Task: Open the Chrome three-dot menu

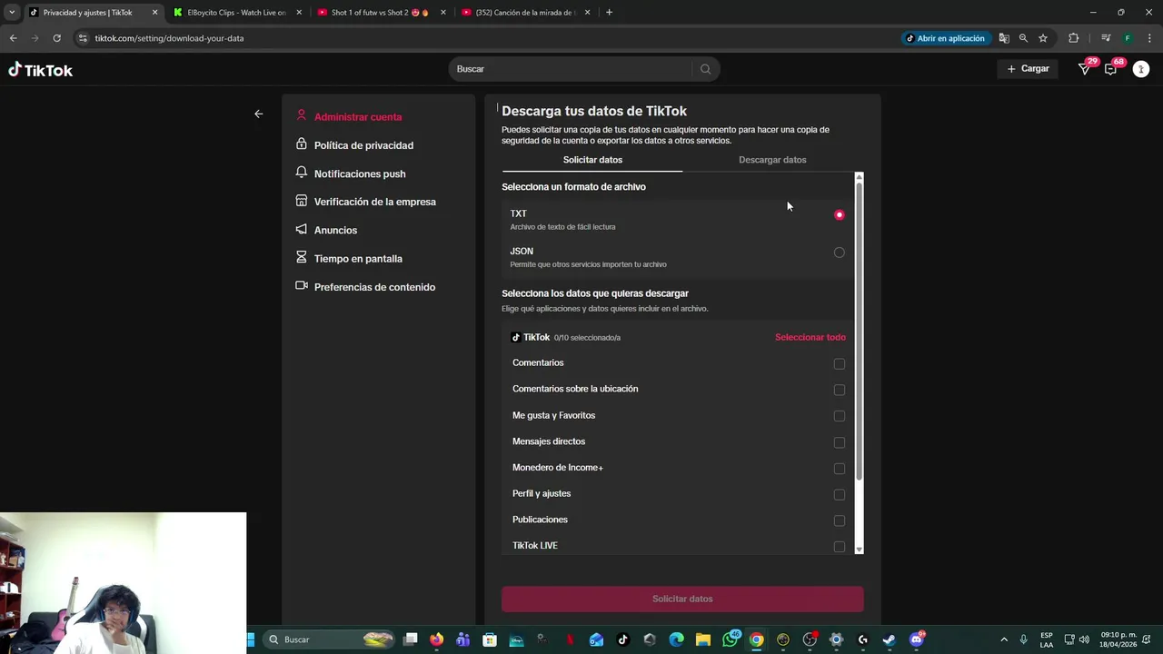Action: pos(1149,38)
